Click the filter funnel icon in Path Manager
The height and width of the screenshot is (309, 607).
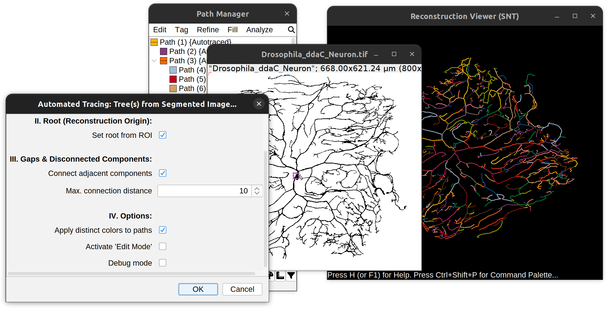291,276
